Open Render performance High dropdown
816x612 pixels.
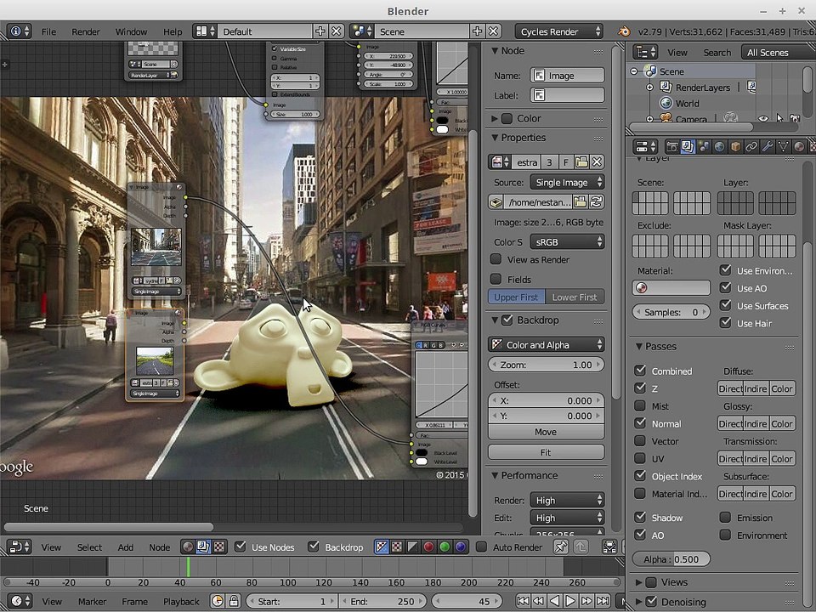point(567,500)
